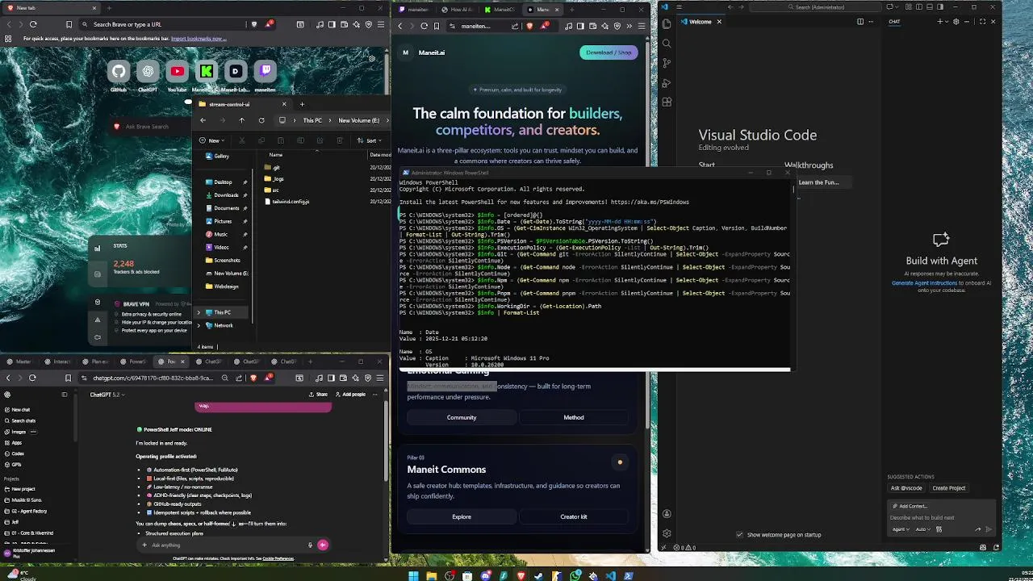Go up one folder in File Explorer

(241, 120)
